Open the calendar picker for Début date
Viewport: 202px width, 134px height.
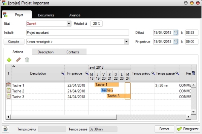point(176,33)
